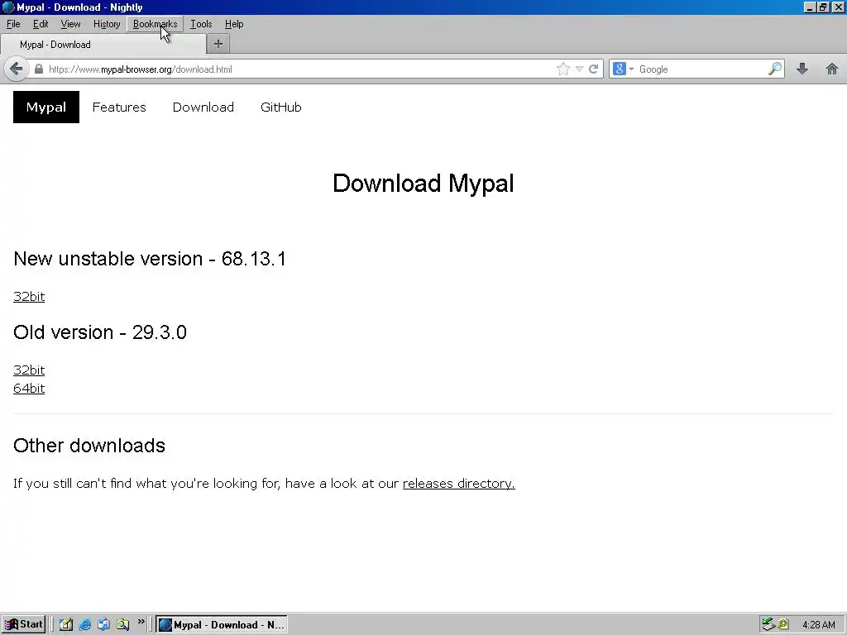Visit the GitHub nav link
Image resolution: width=847 pixels, height=635 pixels.
click(x=281, y=107)
